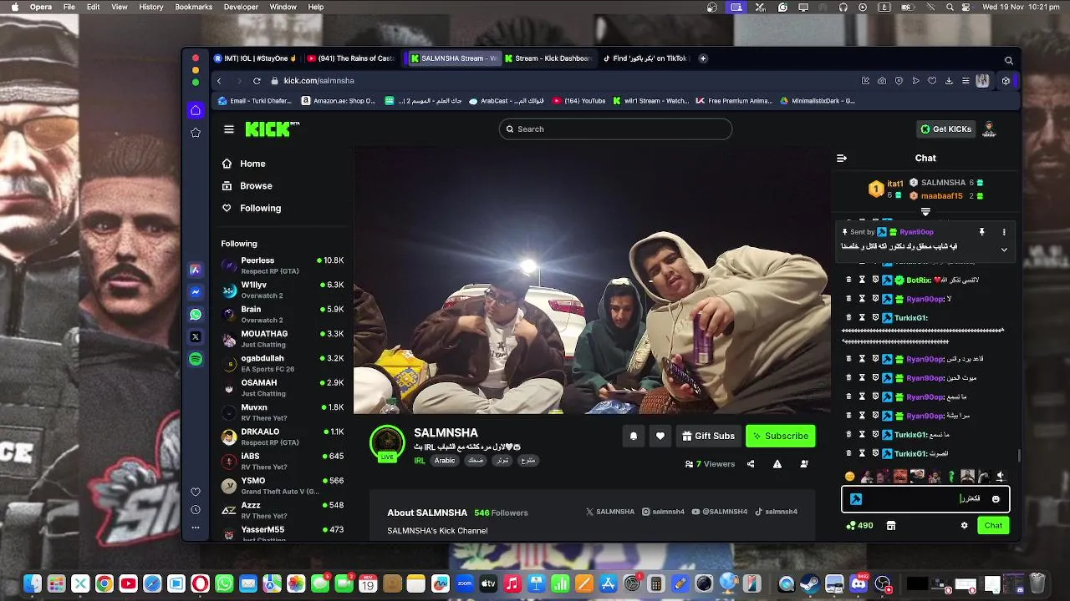
Task: Open emoji picker in chat input
Action: (996, 499)
